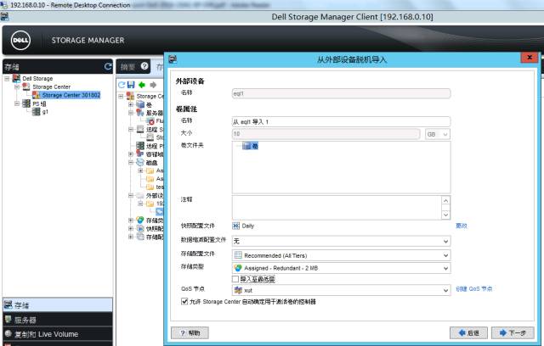Click the g1 group member icon
This screenshot has height=346, width=544.
coord(36,111)
